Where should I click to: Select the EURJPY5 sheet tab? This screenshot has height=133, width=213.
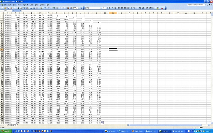(x=13, y=125)
